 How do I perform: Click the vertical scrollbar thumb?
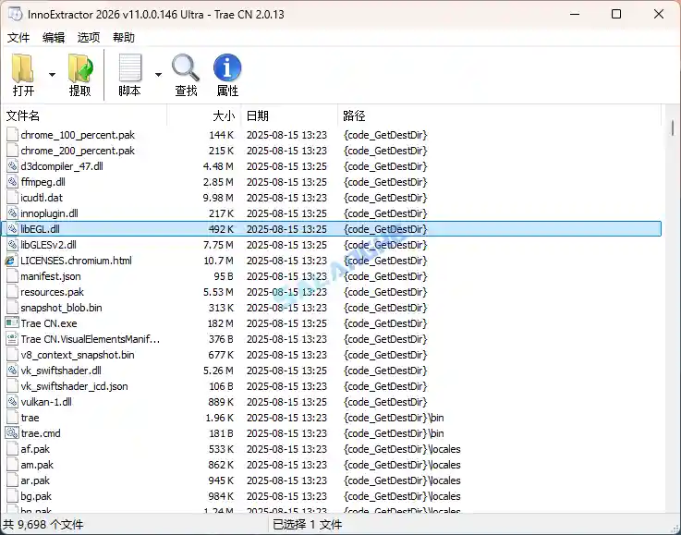point(673,128)
